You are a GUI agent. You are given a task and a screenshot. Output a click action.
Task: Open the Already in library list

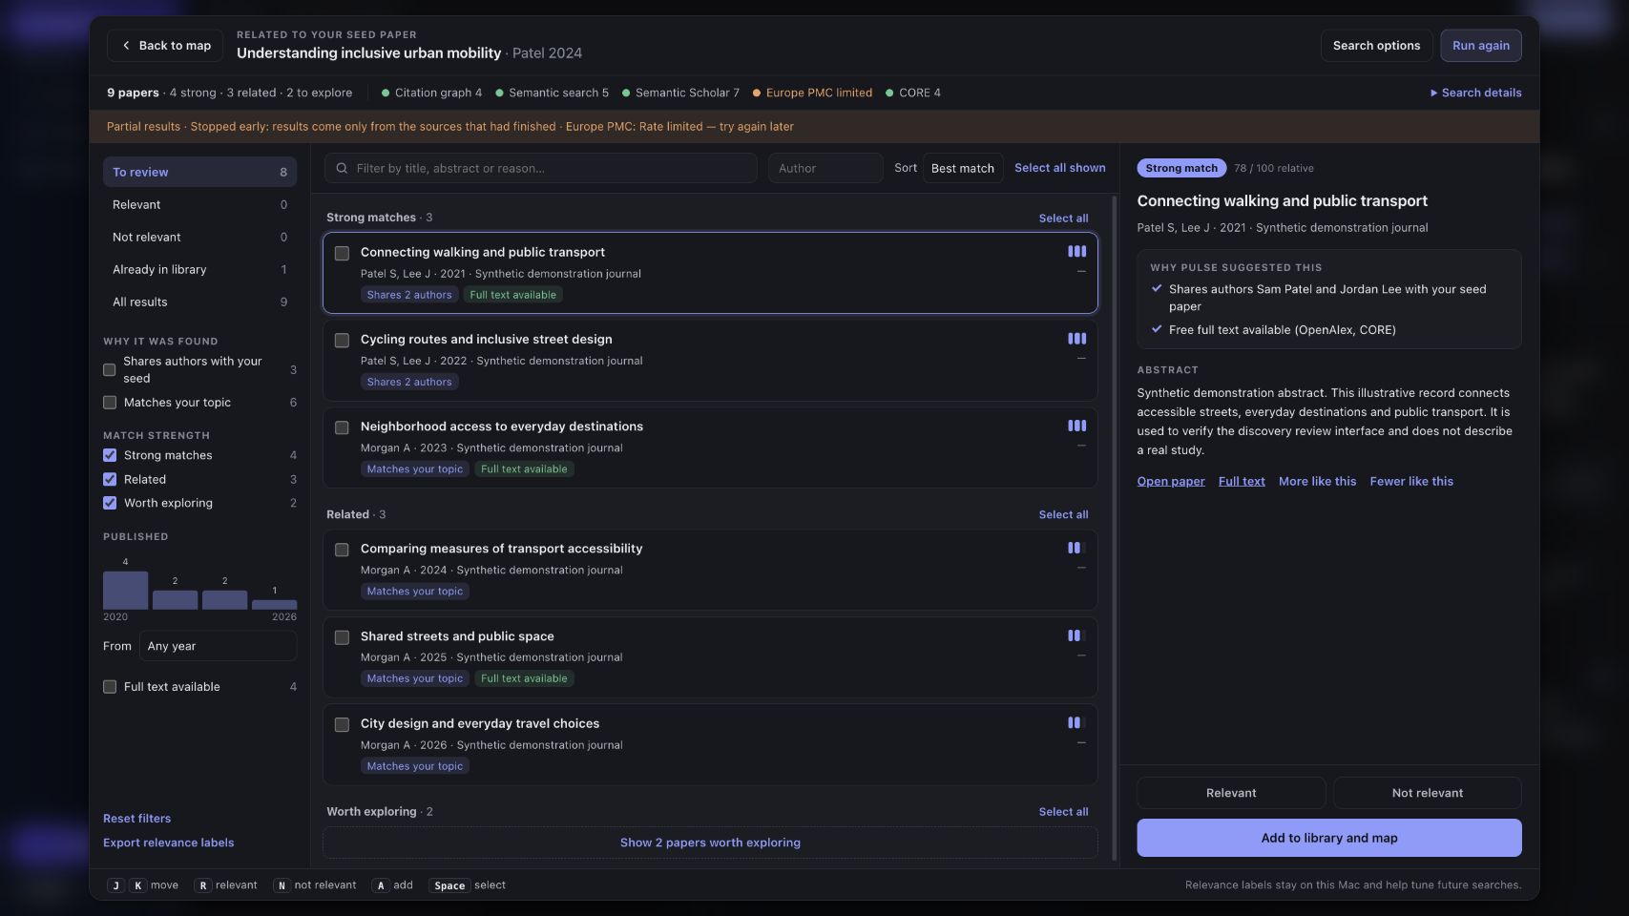pos(199,270)
